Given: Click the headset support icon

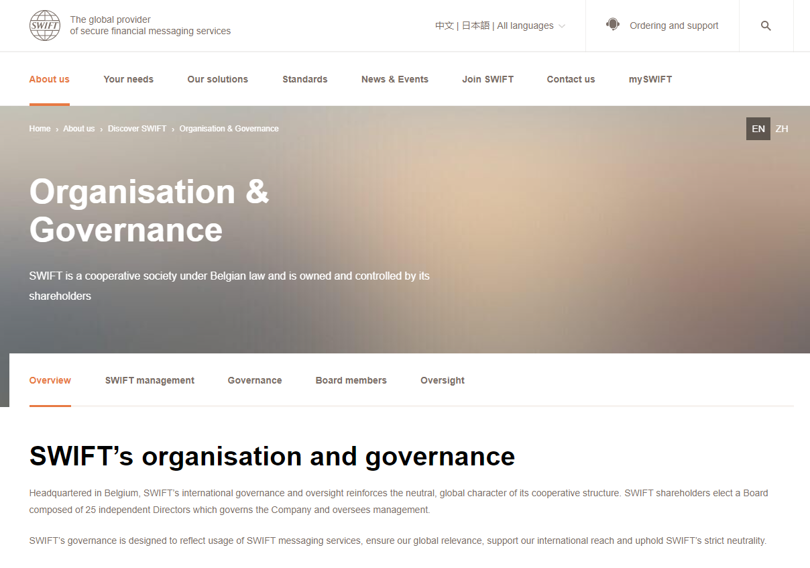Looking at the screenshot, I should click(x=612, y=25).
